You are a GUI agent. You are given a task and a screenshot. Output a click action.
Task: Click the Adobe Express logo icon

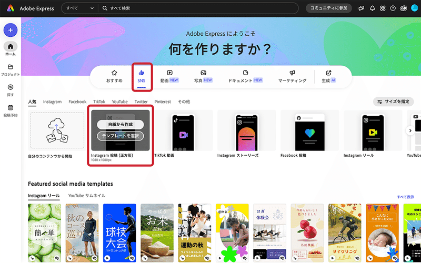click(x=11, y=8)
